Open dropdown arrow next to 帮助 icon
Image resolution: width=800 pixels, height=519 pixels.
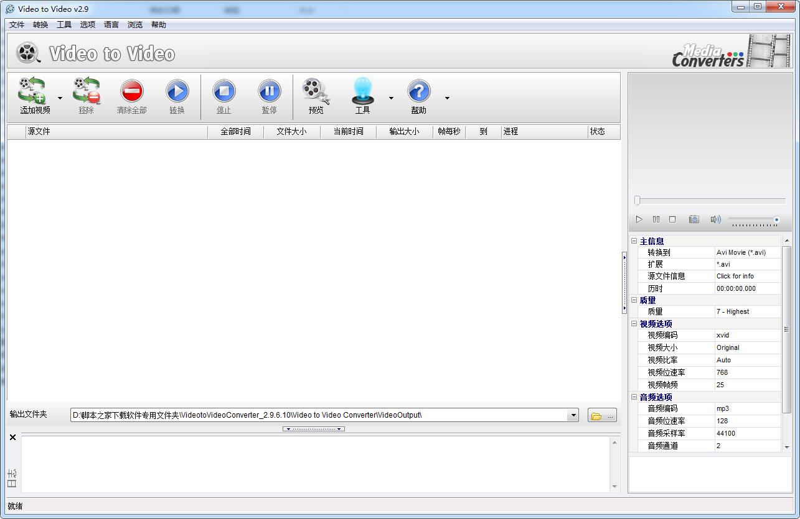(447, 98)
